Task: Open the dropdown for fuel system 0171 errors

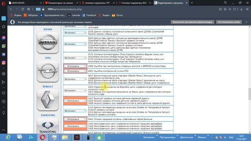Action: [x=75, y=58]
